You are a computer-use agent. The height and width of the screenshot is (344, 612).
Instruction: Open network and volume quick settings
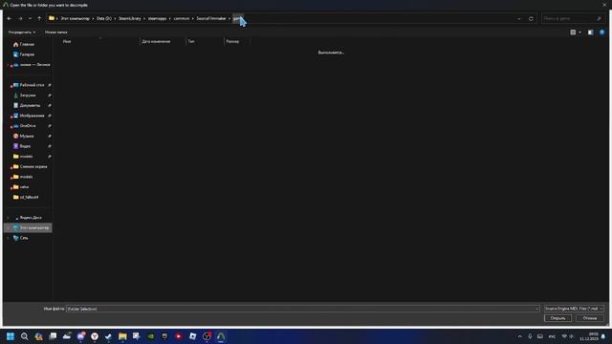point(567,336)
